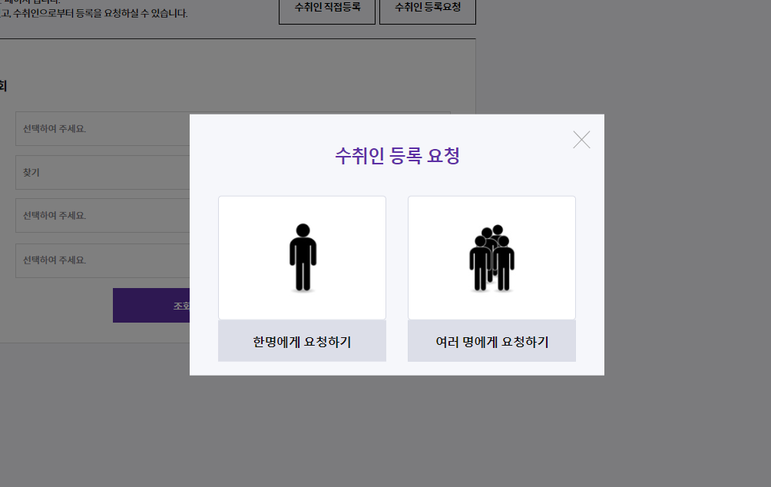Viewport: 771px width, 487px height.
Task: Click the 한명에게 요청하기 button
Action: (302, 341)
